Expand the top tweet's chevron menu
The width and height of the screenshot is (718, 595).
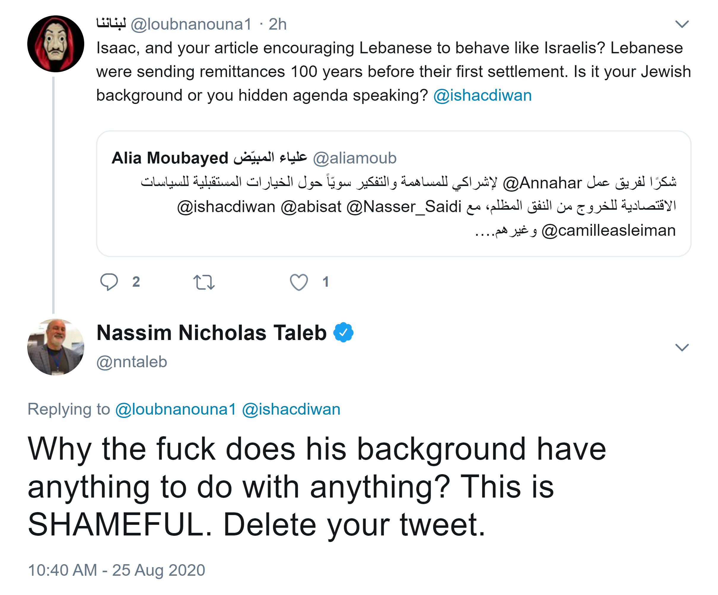click(682, 24)
